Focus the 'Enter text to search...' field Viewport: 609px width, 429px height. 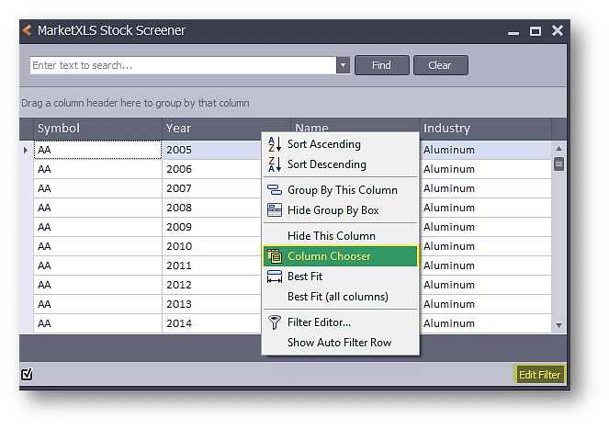183,65
